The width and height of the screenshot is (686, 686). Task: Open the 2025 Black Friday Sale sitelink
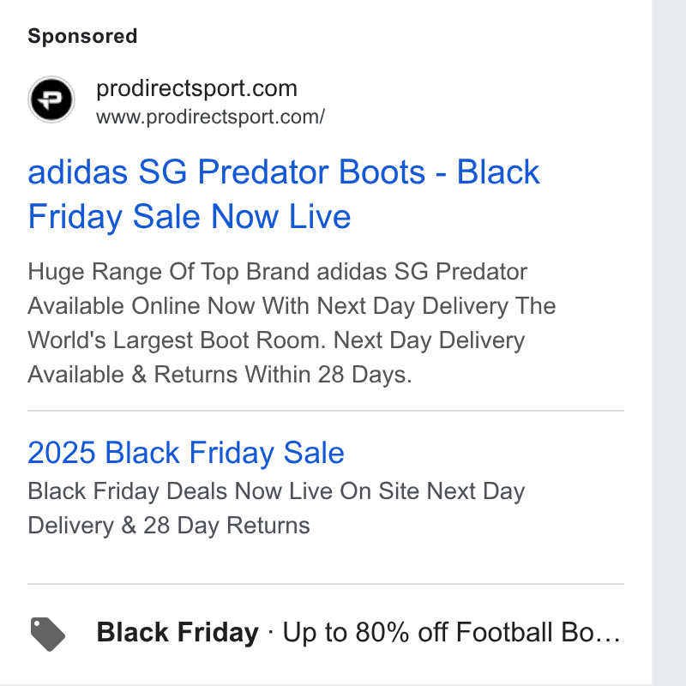pos(186,453)
